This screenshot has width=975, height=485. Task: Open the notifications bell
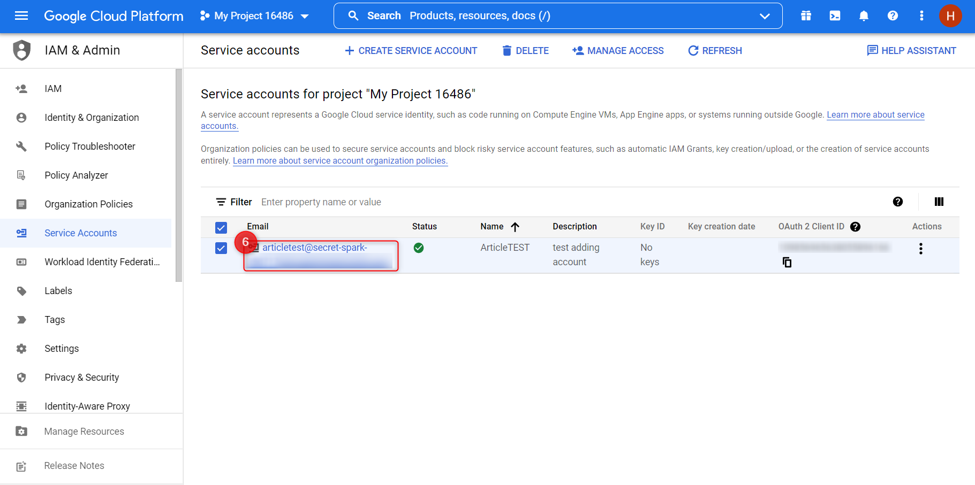864,16
